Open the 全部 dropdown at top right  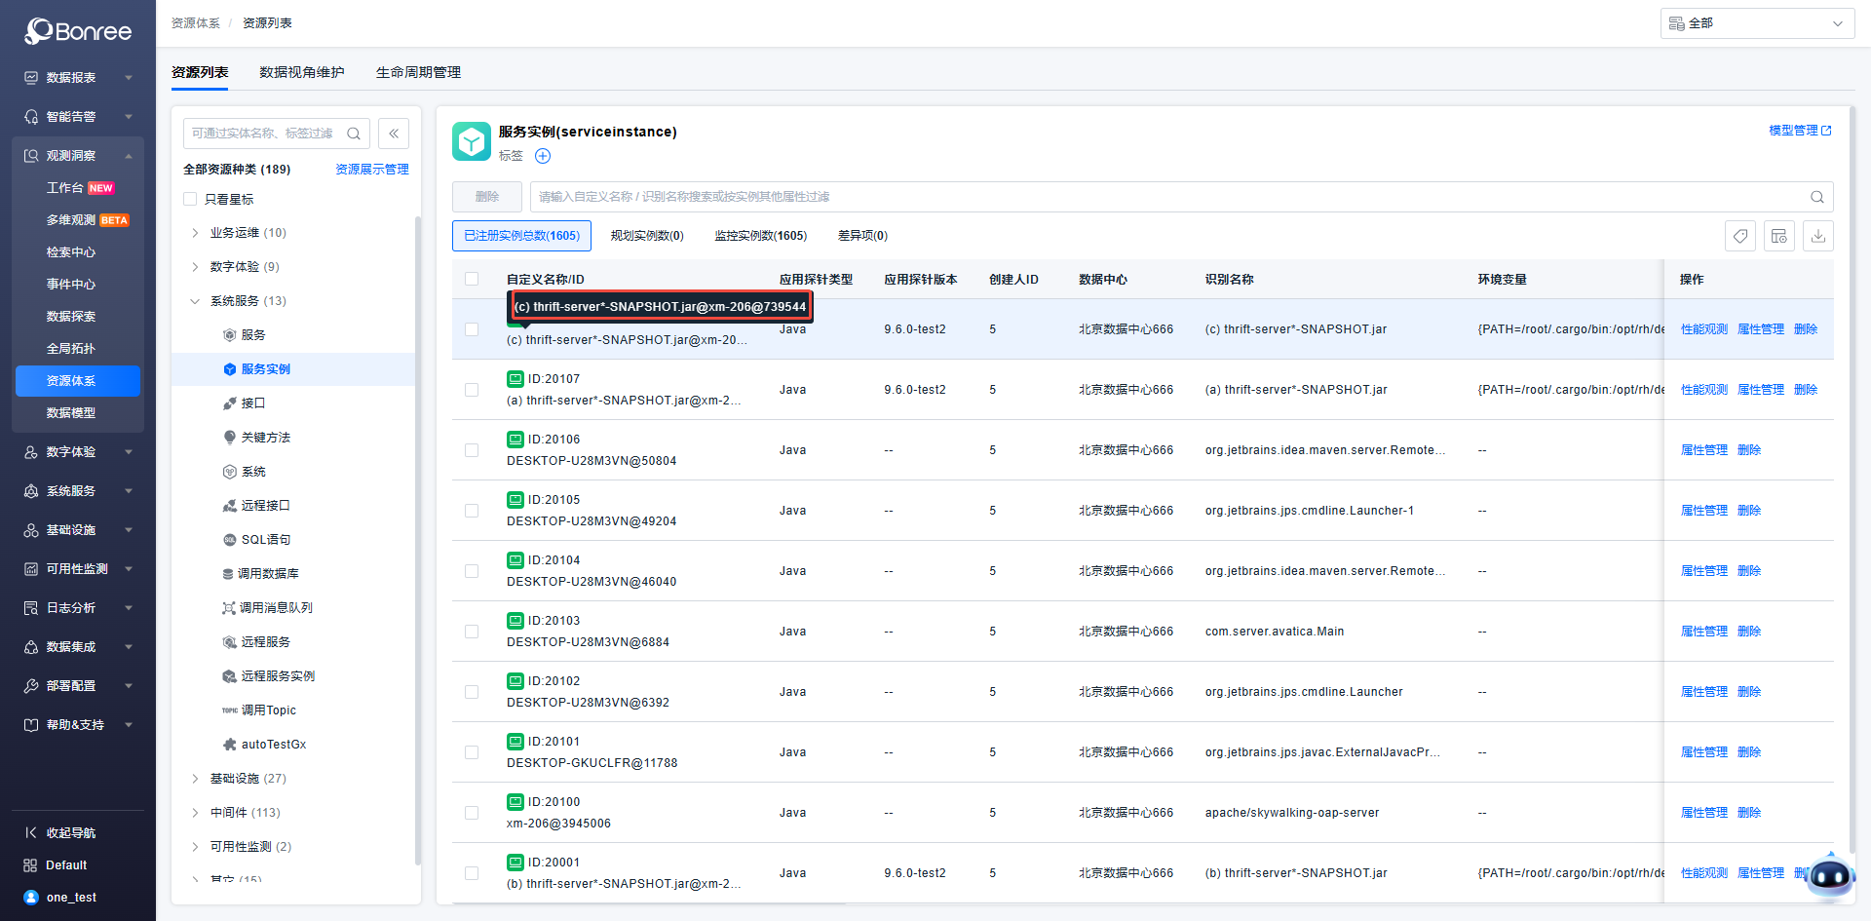[x=1756, y=23]
